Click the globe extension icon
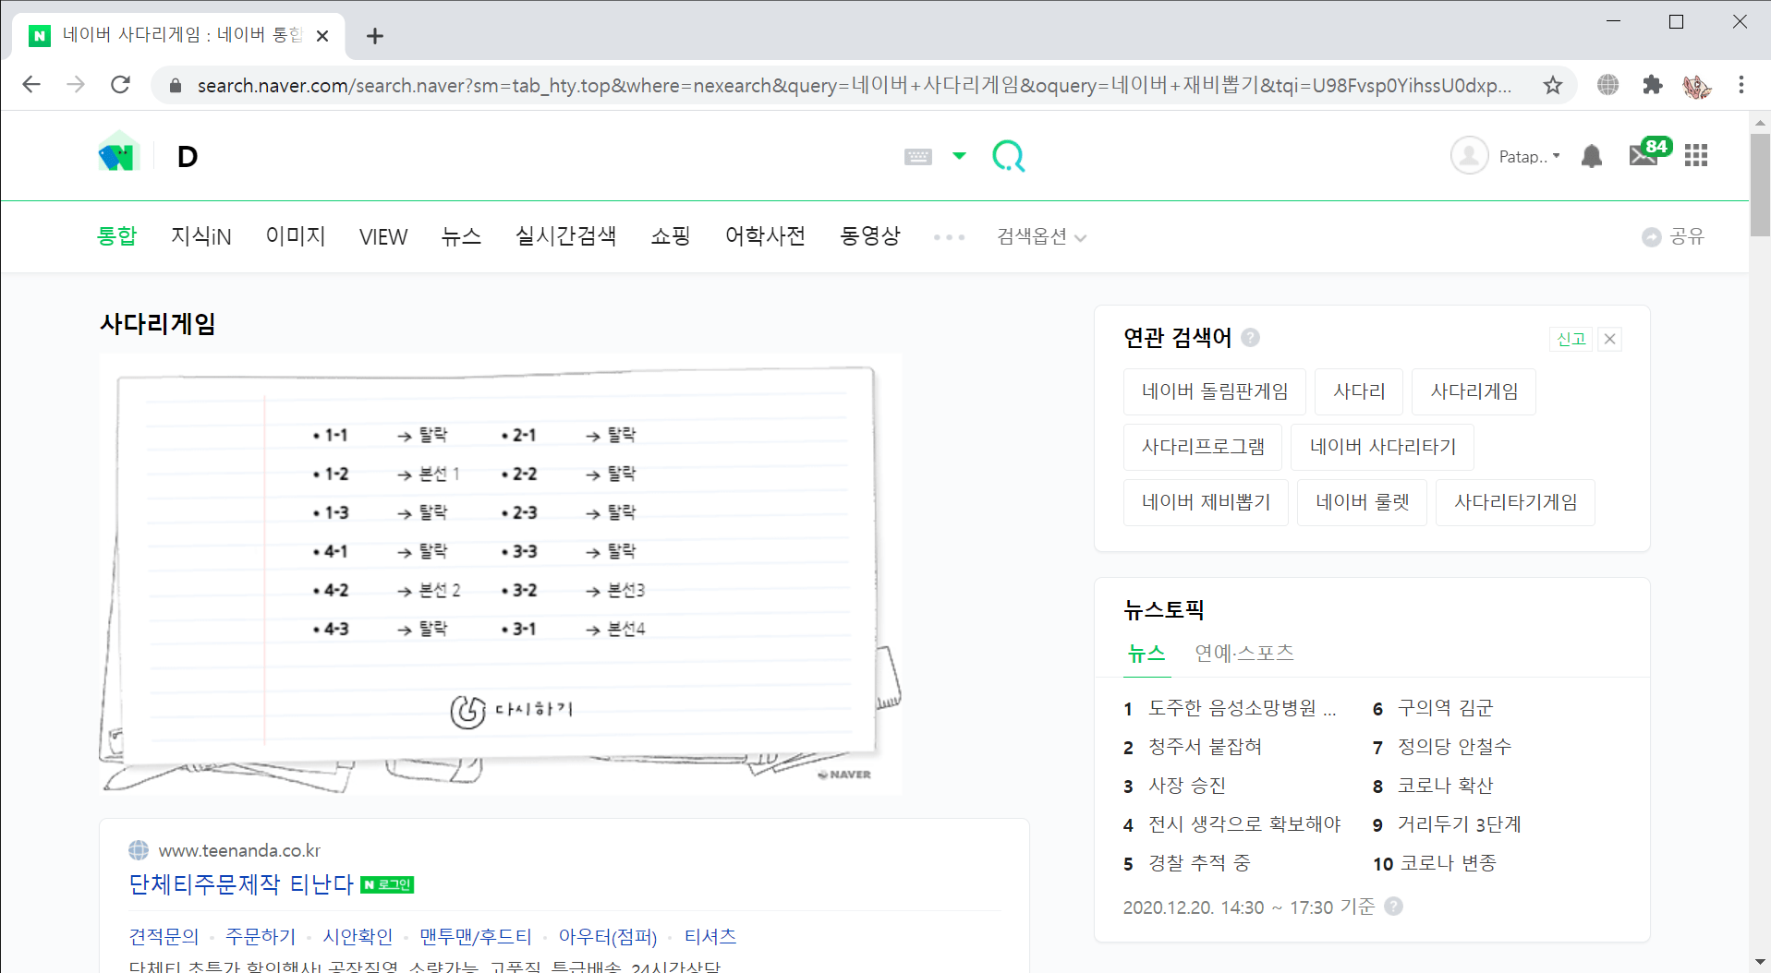 (x=1608, y=85)
